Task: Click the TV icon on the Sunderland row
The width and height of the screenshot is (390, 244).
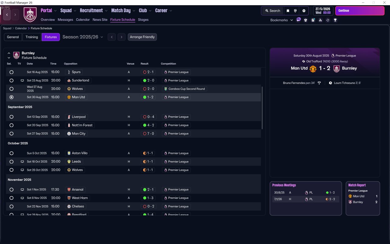Action: click(x=22, y=81)
